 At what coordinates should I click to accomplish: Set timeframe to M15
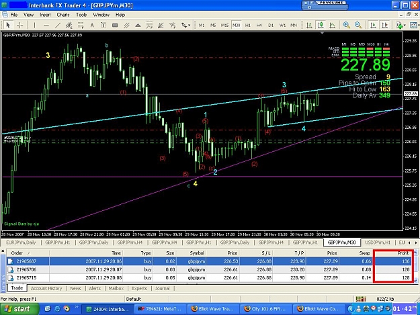[224, 25]
